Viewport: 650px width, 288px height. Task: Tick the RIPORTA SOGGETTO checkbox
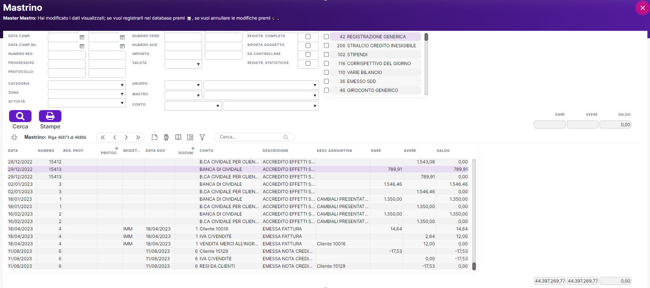(x=308, y=46)
